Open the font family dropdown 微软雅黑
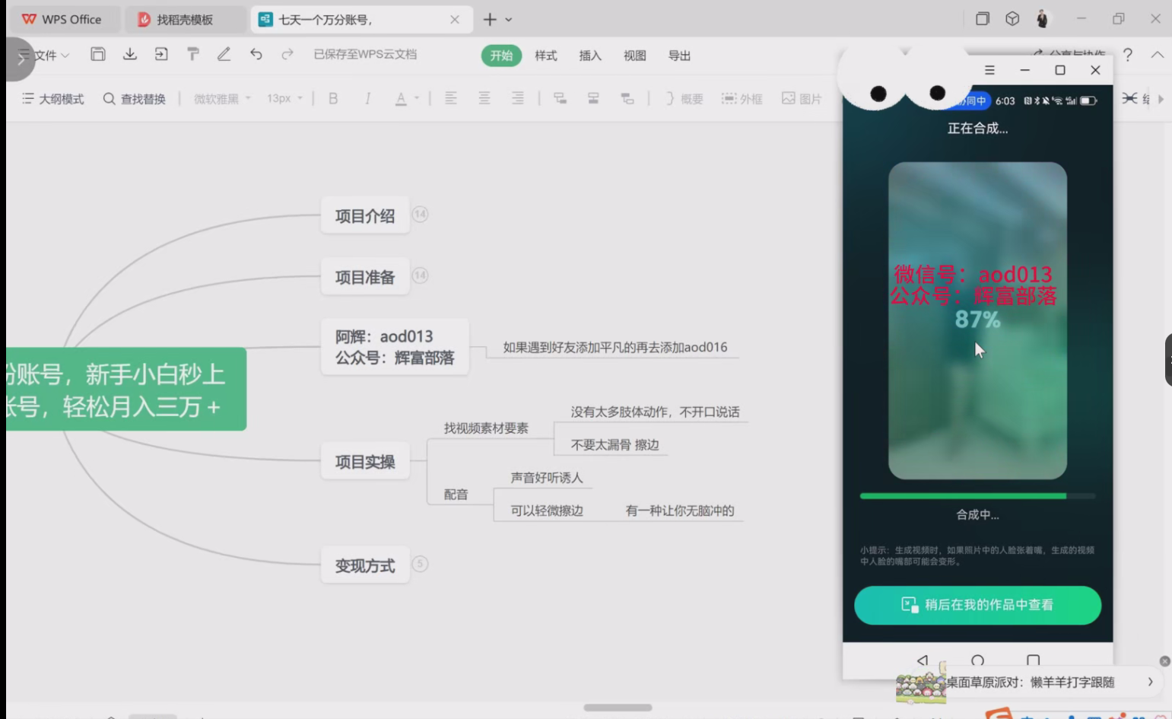Viewport: 1172px width, 719px height. [x=222, y=99]
